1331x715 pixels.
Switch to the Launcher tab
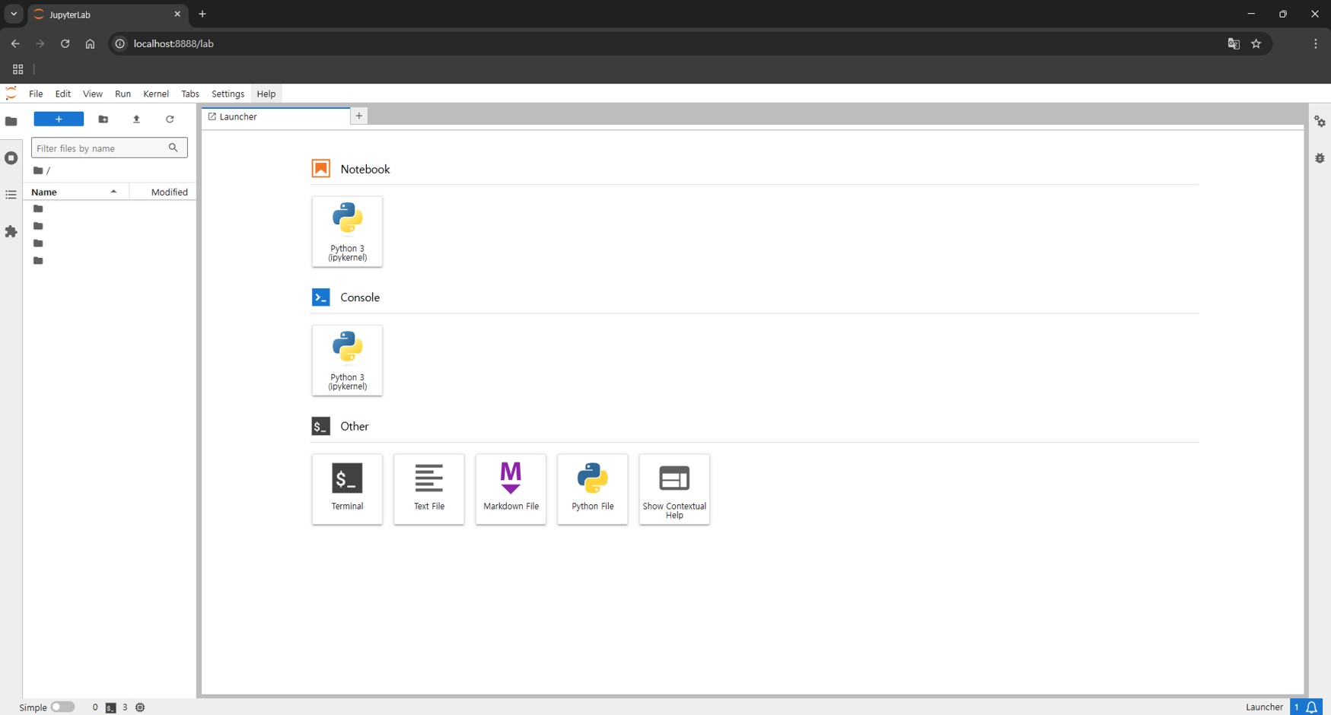(274, 117)
